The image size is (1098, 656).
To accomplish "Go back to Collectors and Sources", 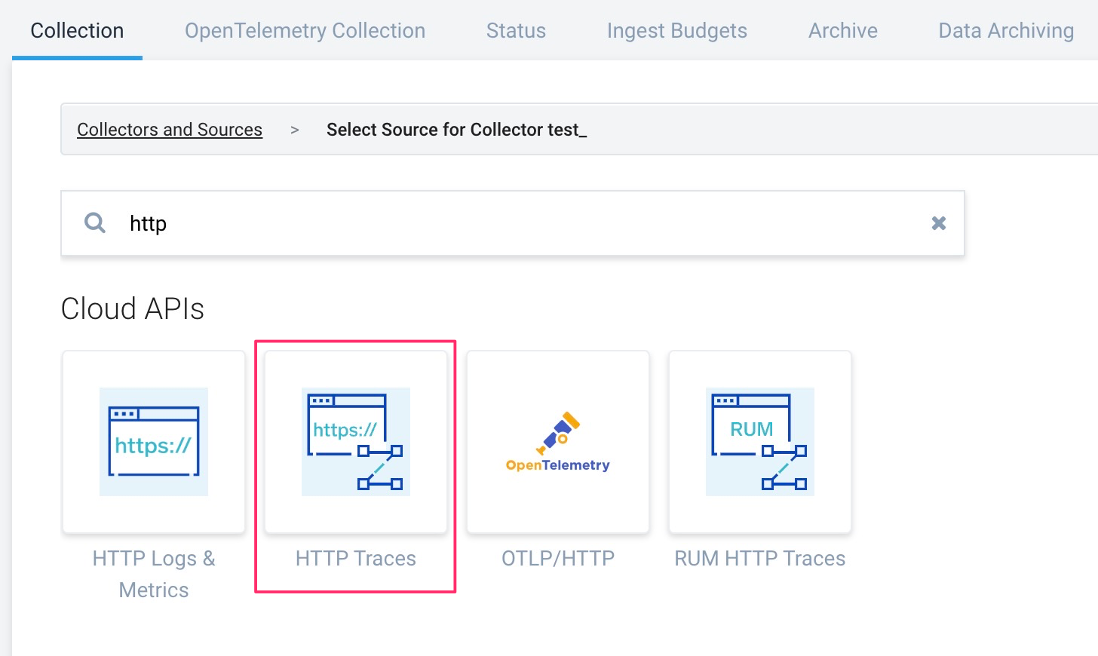I will 170,130.
